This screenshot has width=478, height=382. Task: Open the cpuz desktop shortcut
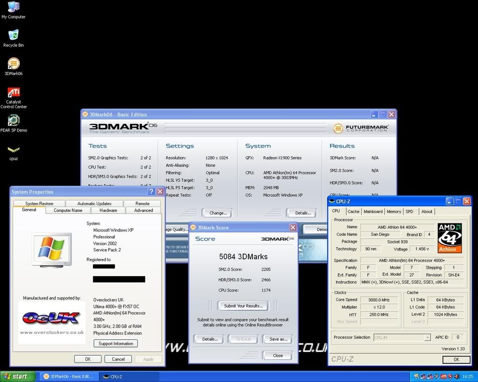[14, 153]
